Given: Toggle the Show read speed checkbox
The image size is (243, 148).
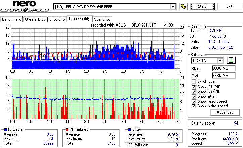Looking at the screenshot, I should (194, 101).
